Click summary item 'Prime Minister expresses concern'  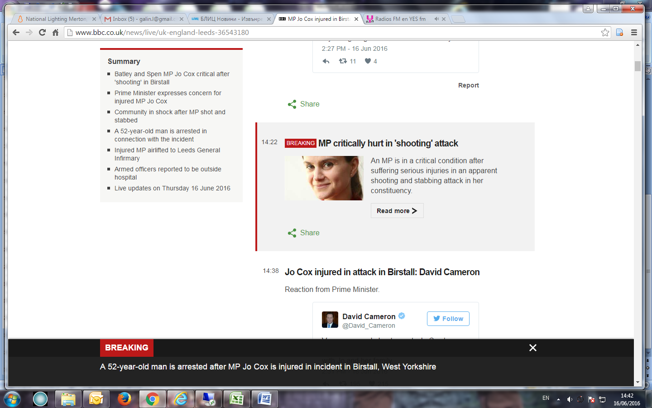click(x=168, y=97)
